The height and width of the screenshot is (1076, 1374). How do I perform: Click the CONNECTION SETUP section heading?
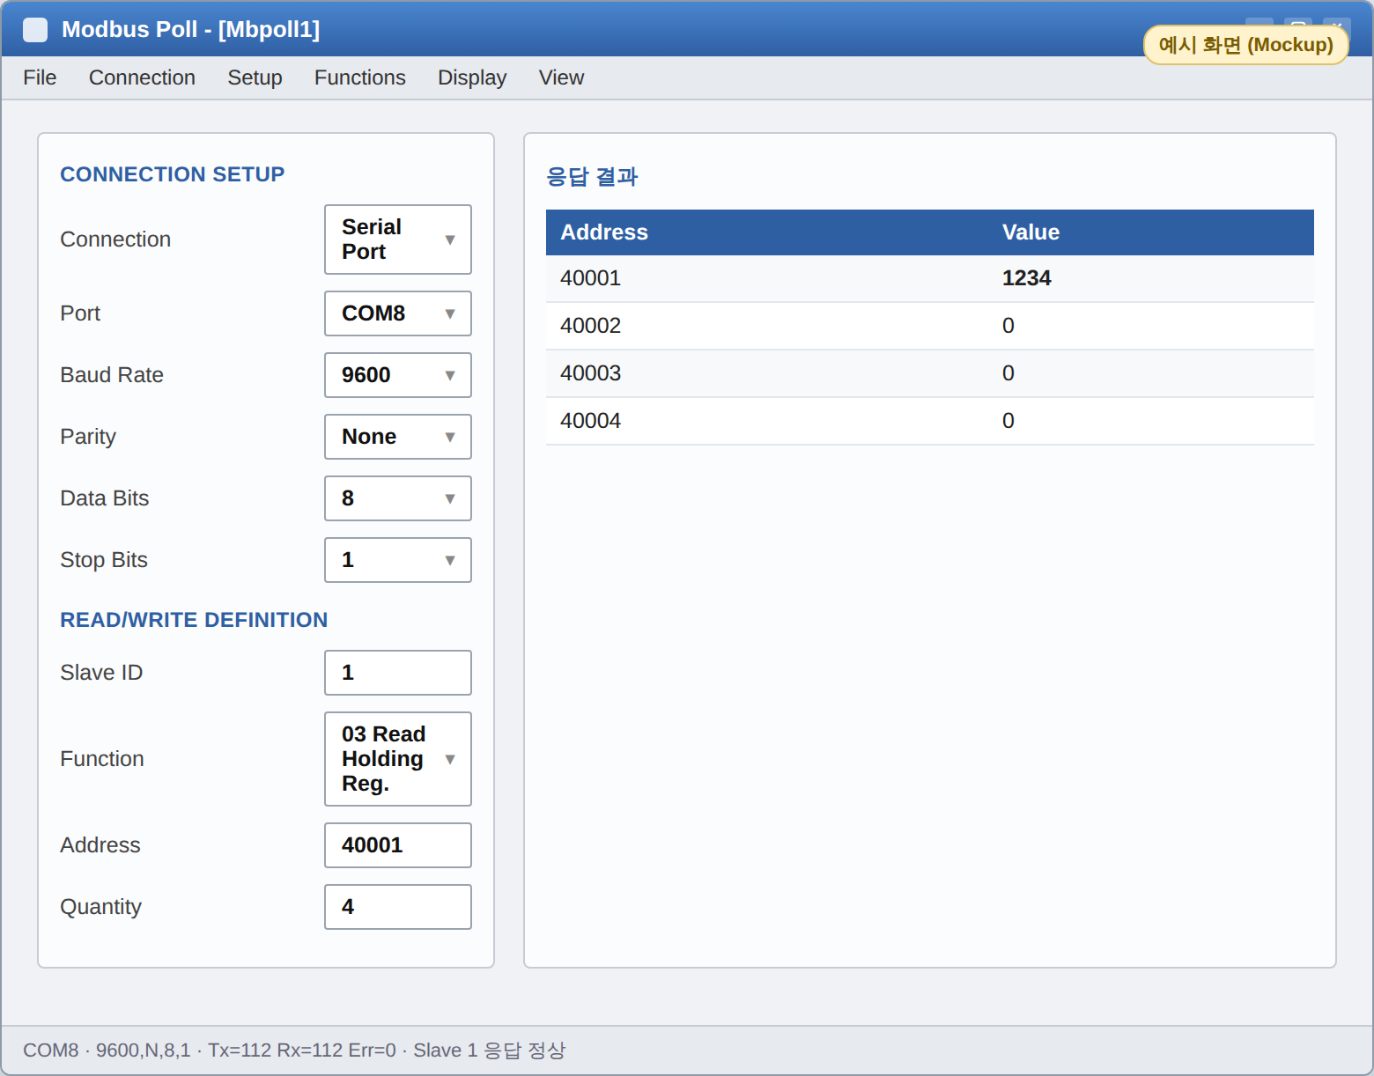pos(172,174)
